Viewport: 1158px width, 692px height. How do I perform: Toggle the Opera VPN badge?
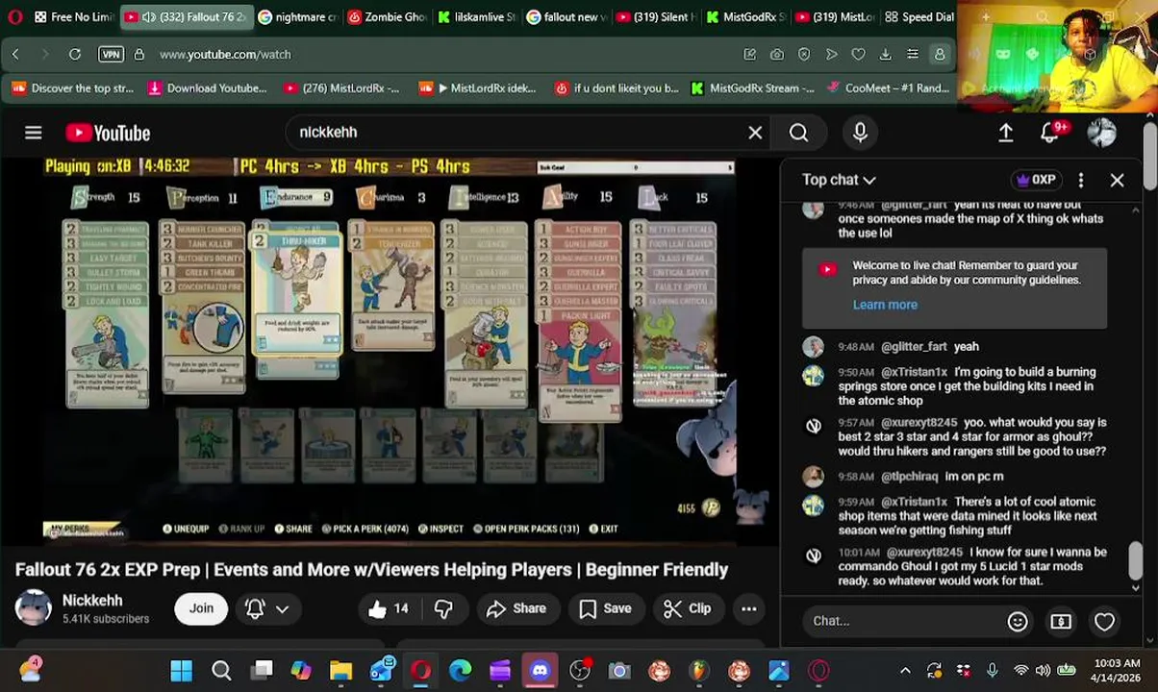112,55
